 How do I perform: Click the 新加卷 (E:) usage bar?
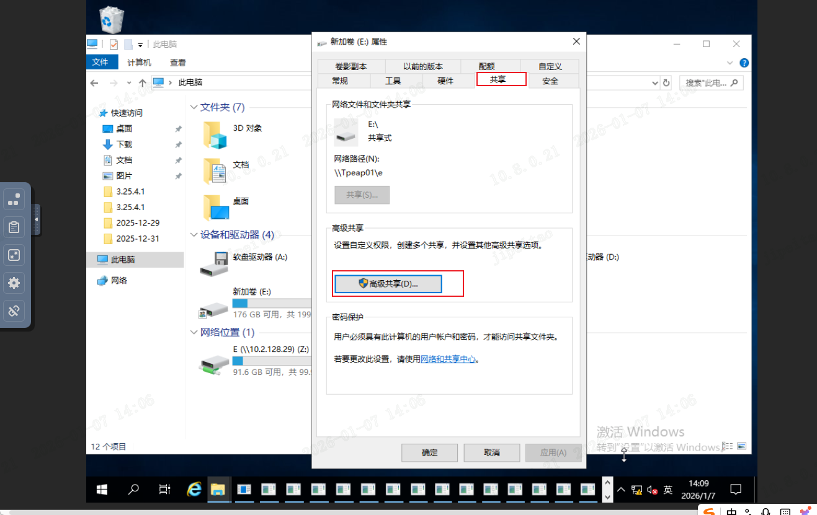click(x=271, y=303)
